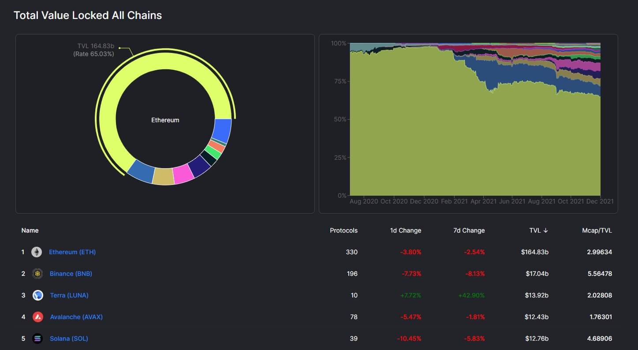Sort by the 7d Change column header
Viewport: 638px width, 350px height.
[469, 230]
